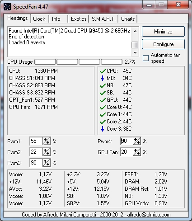The height and width of the screenshot is (221, 192).
Task: Select the 'OPT_Fan1: 527 RPM' reading
Action: (32, 100)
